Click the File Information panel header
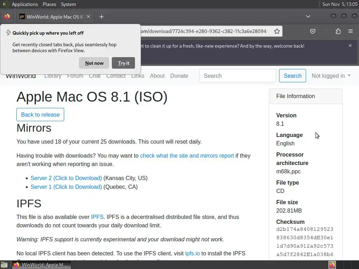Viewport: 359px width, 269px height. point(305,96)
